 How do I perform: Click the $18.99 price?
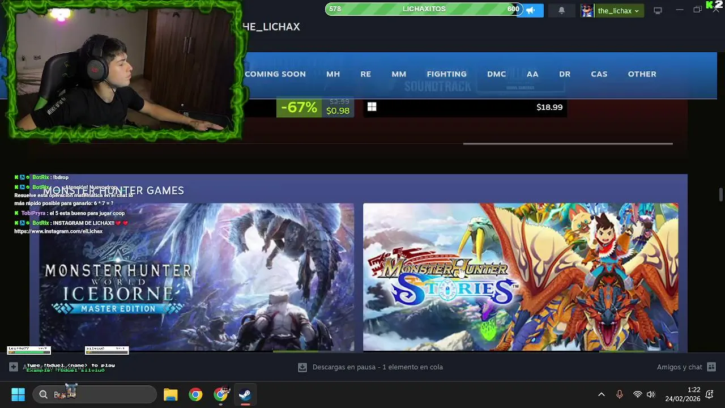point(549,107)
